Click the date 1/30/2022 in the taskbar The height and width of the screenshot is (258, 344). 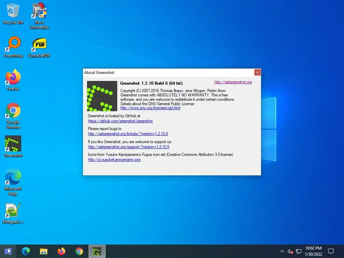(x=313, y=254)
